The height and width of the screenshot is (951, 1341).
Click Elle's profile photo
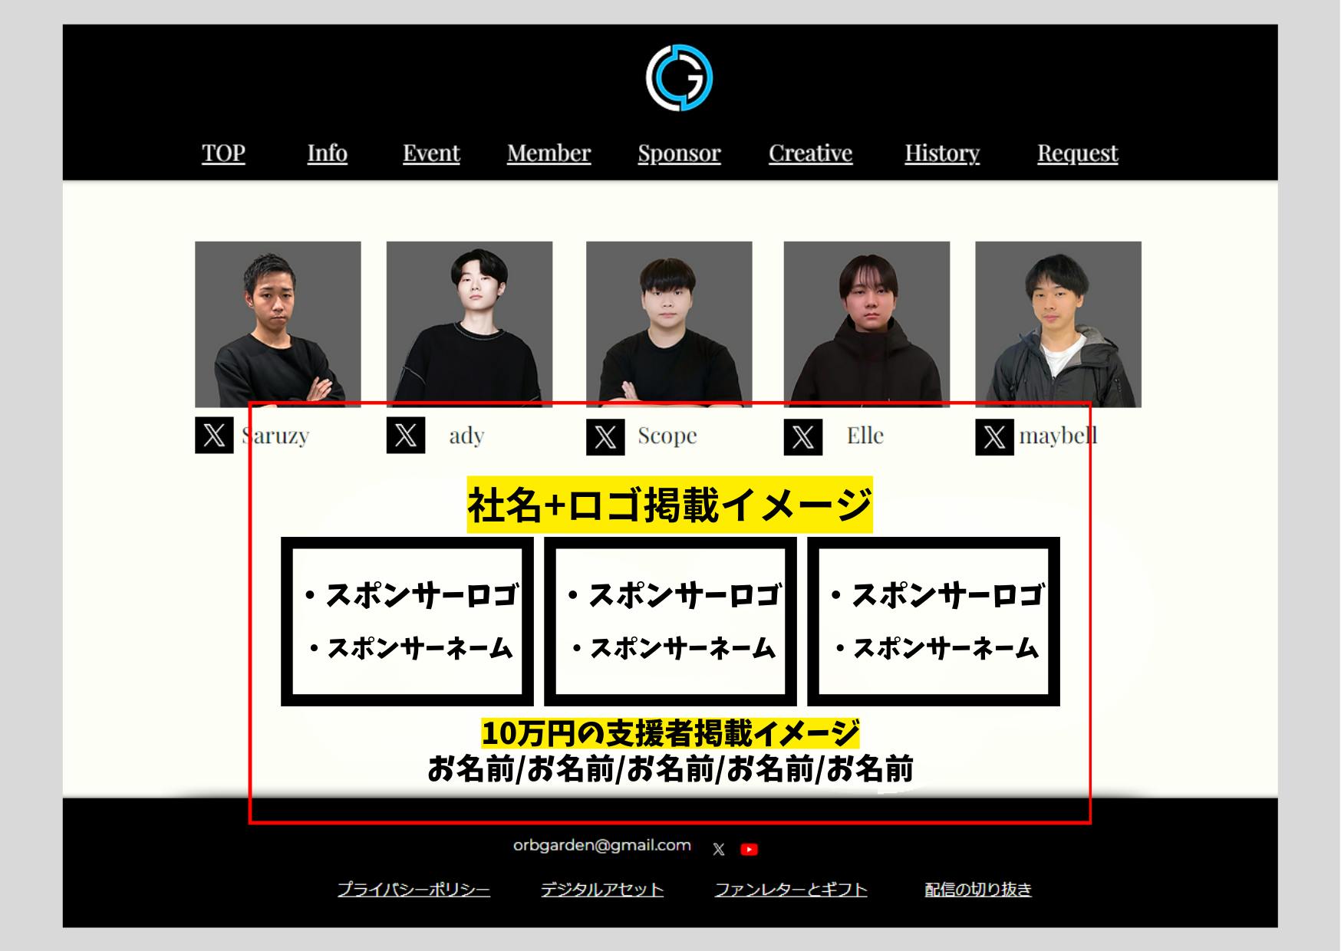click(867, 324)
